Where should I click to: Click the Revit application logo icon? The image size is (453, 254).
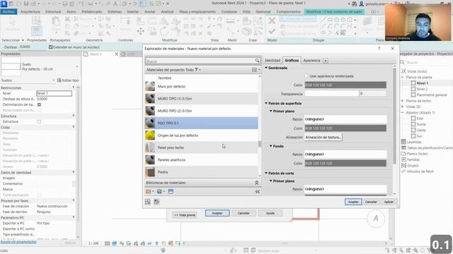4,4
